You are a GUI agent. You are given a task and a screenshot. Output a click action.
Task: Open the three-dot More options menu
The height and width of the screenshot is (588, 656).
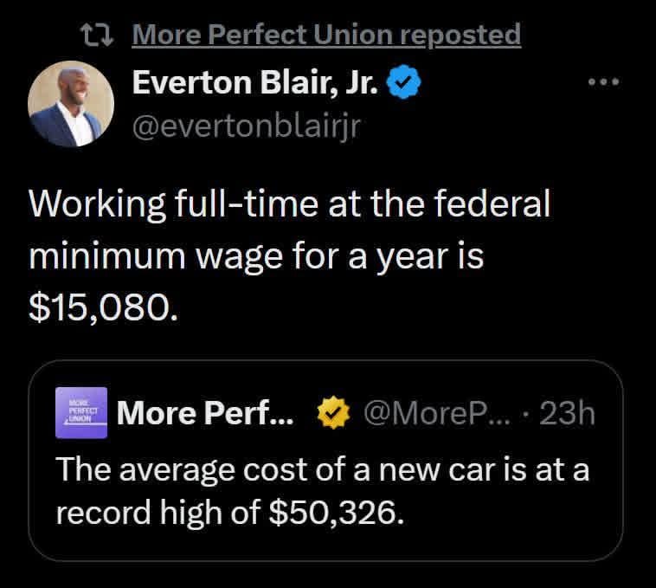(603, 84)
